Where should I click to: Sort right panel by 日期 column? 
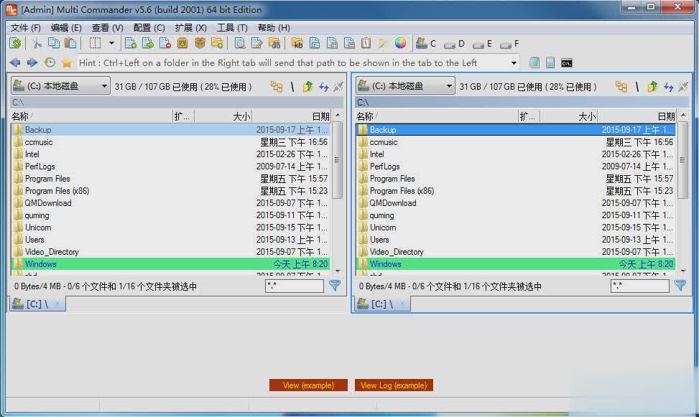tap(636, 116)
